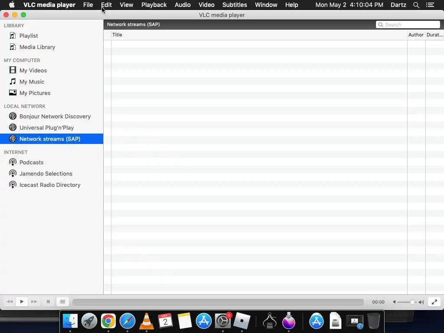This screenshot has height=333, width=444.
Task: Click the My Videos film icon
Action: click(13, 70)
